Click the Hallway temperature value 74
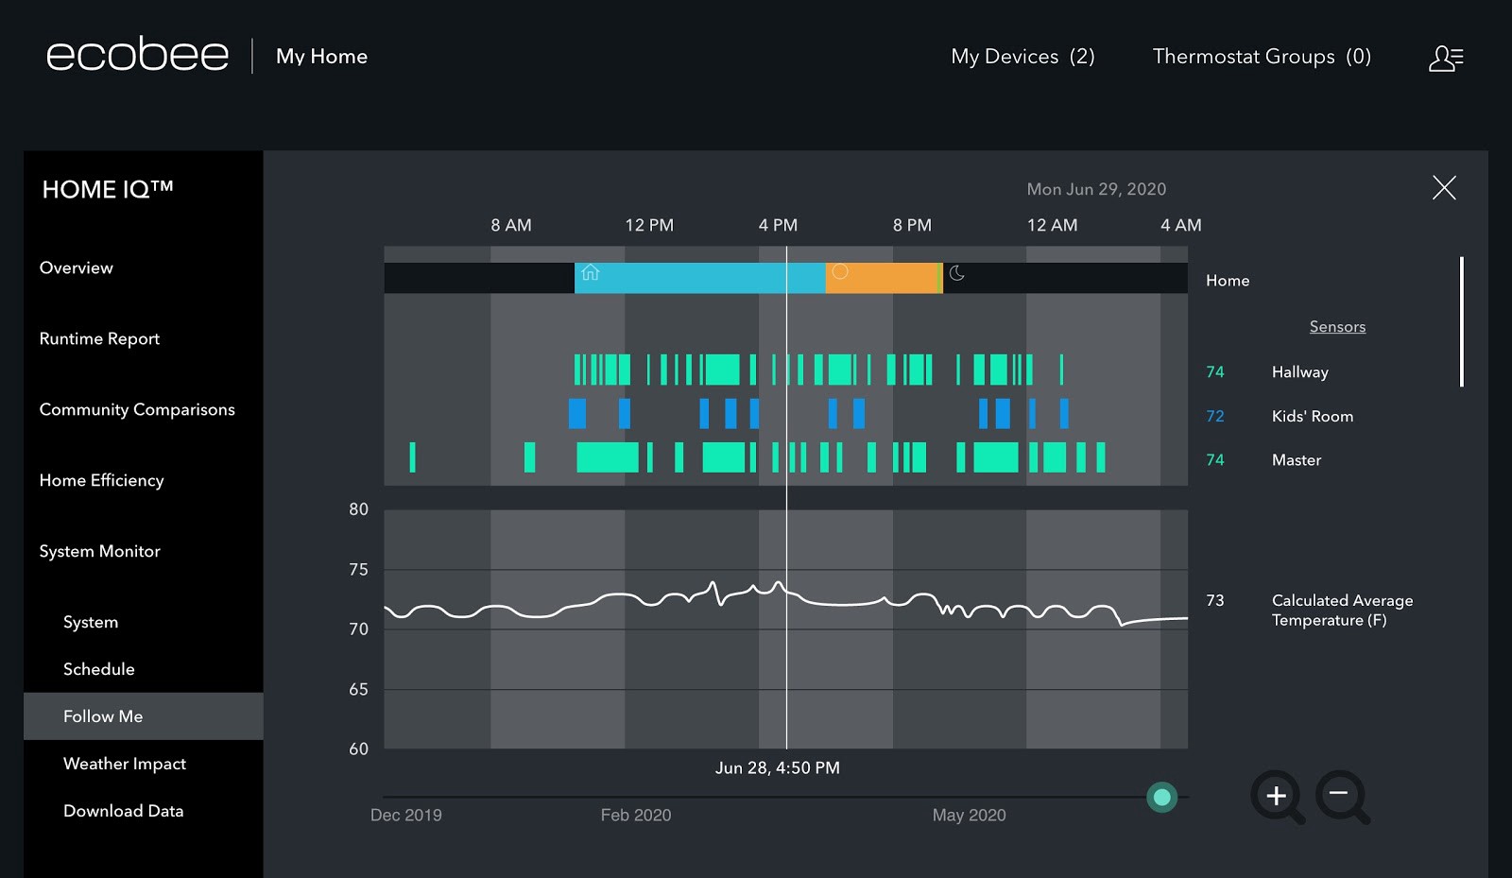This screenshot has width=1512, height=878. (x=1214, y=372)
